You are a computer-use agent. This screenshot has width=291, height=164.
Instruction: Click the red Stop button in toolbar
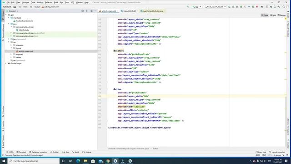[x=257, y=7]
